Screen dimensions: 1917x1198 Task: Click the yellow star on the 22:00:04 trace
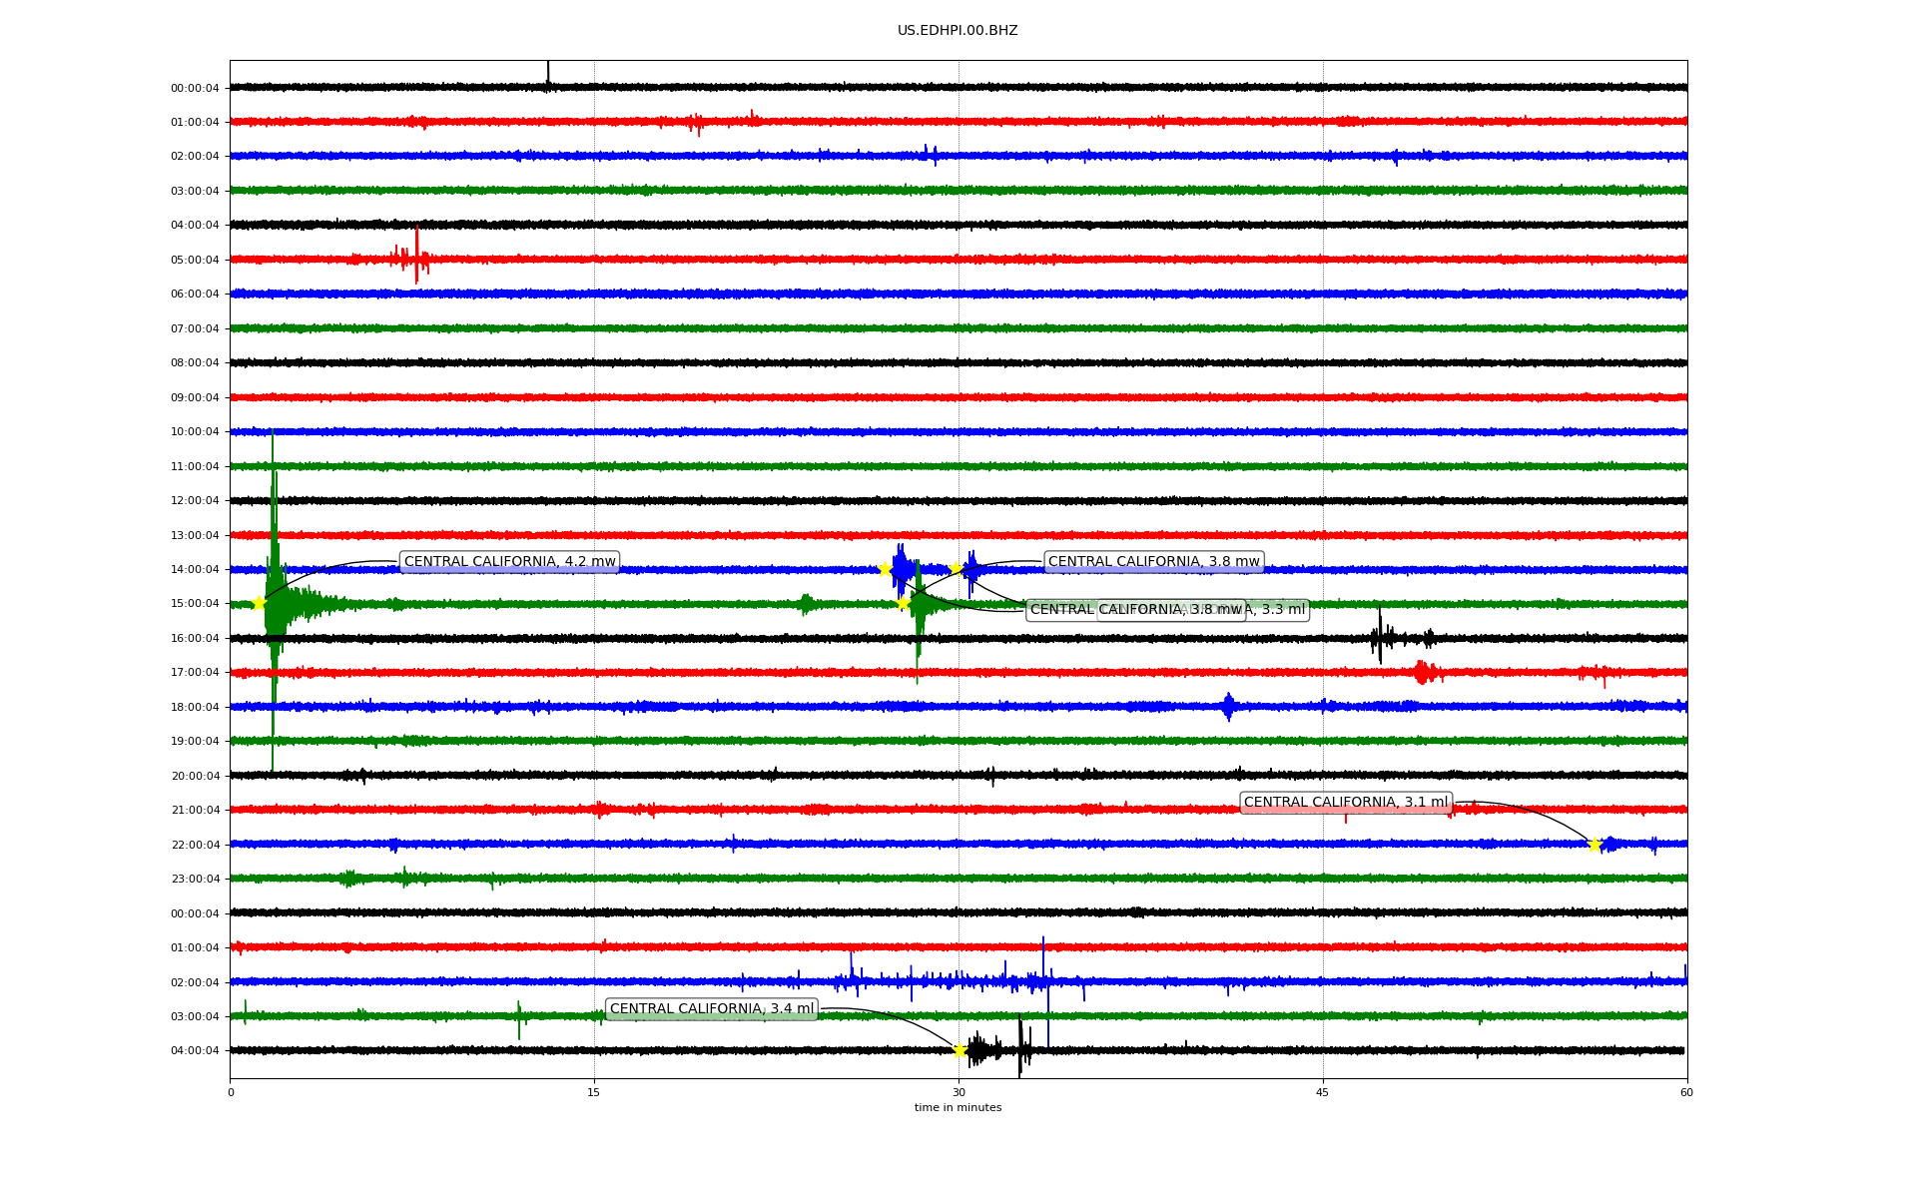[x=1595, y=845]
